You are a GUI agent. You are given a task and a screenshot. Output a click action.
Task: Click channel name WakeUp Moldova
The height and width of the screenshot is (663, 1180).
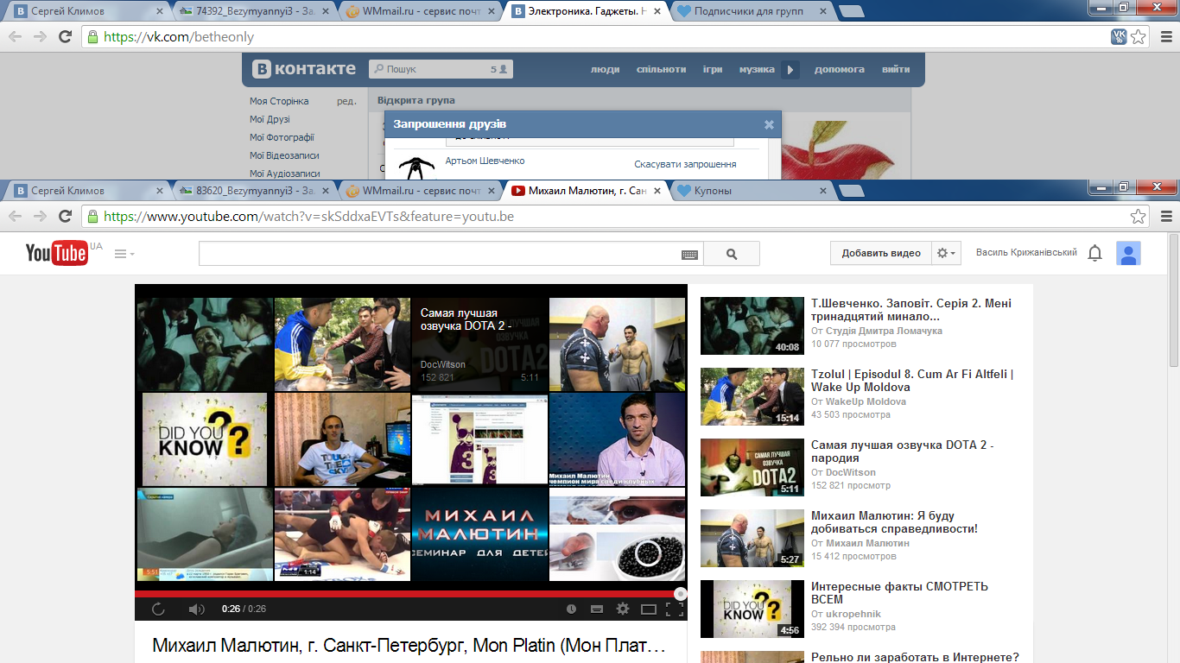point(866,401)
